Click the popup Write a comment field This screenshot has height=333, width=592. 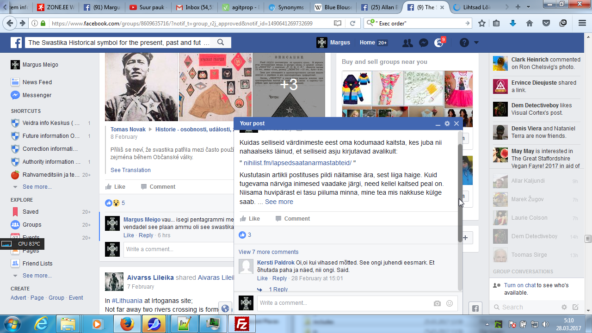pyautogui.click(x=345, y=303)
